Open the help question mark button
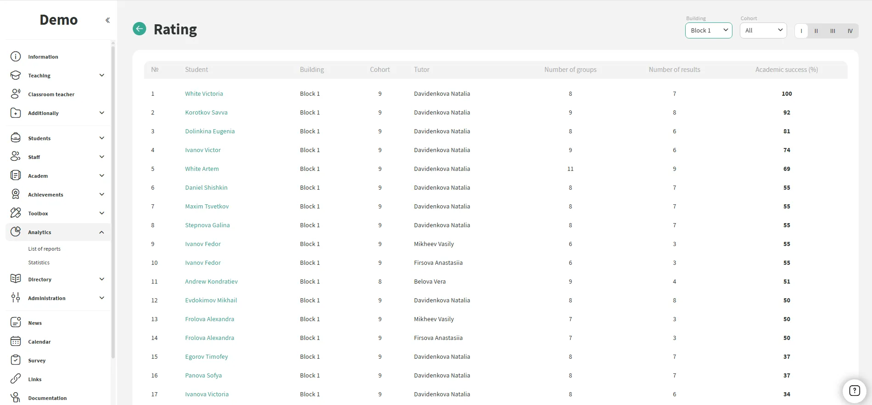 tap(854, 391)
